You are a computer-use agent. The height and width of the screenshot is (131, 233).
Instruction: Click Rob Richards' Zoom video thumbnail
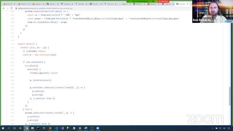[x=213, y=11]
